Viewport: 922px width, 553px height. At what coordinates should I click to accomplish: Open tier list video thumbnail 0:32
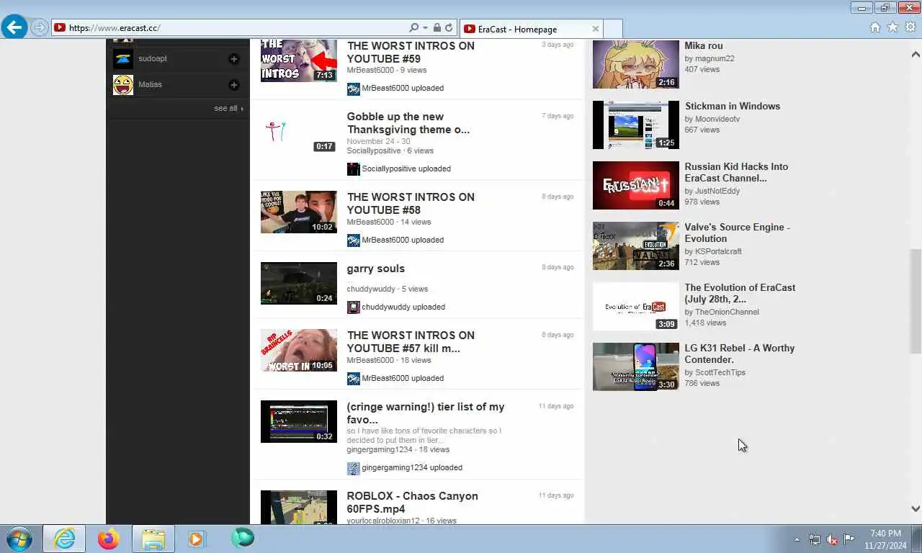(298, 421)
